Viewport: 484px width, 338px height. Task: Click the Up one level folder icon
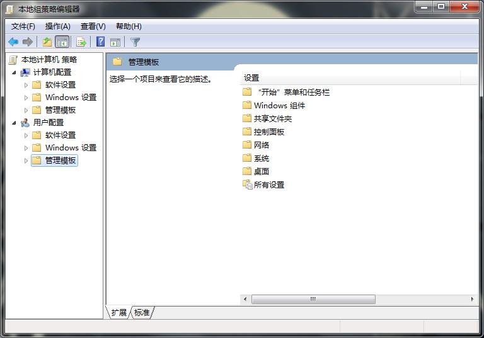click(x=47, y=42)
